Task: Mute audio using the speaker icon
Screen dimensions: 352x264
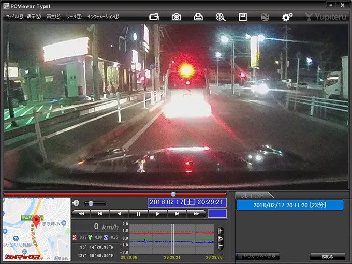Action: coord(76,203)
